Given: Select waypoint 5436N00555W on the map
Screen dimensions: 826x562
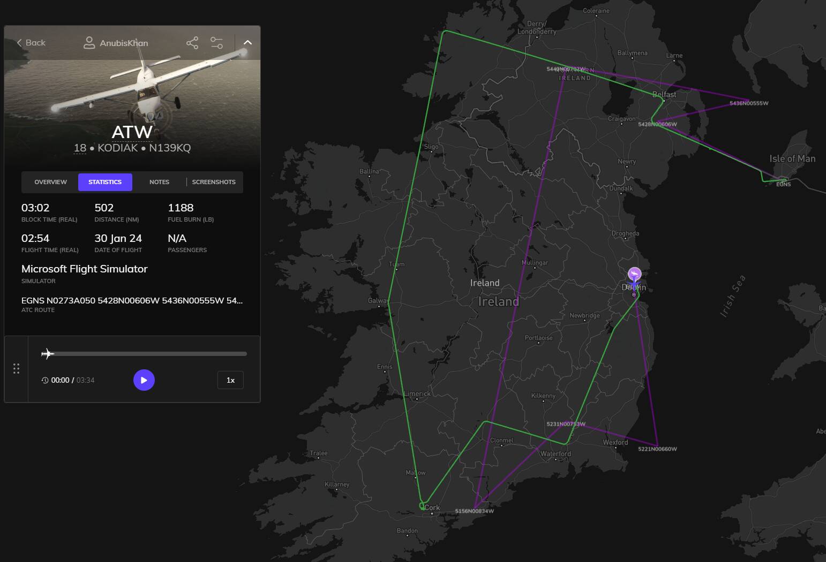Looking at the screenshot, I should [x=748, y=103].
